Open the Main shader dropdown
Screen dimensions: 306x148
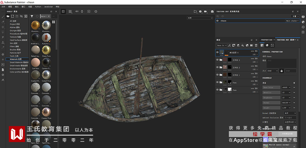292,21
